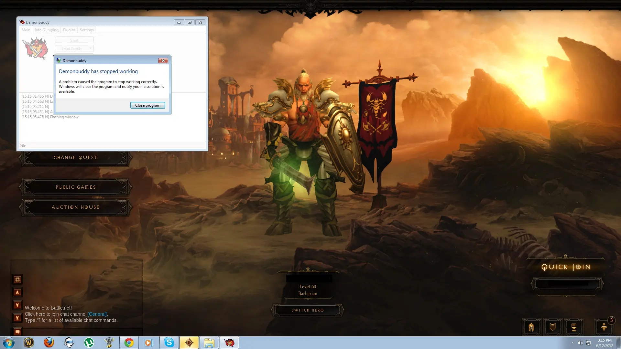
Task: Click the Close program button
Action: [x=147, y=105]
